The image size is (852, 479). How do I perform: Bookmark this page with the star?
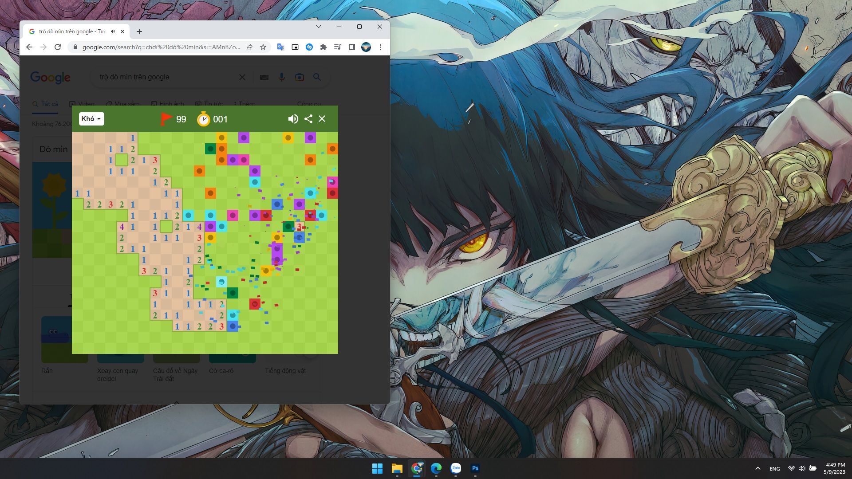(263, 47)
